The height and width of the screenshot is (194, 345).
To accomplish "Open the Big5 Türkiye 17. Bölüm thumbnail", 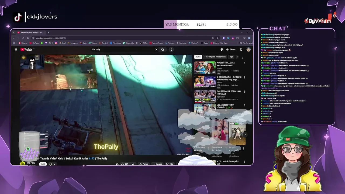I will point(205,96).
